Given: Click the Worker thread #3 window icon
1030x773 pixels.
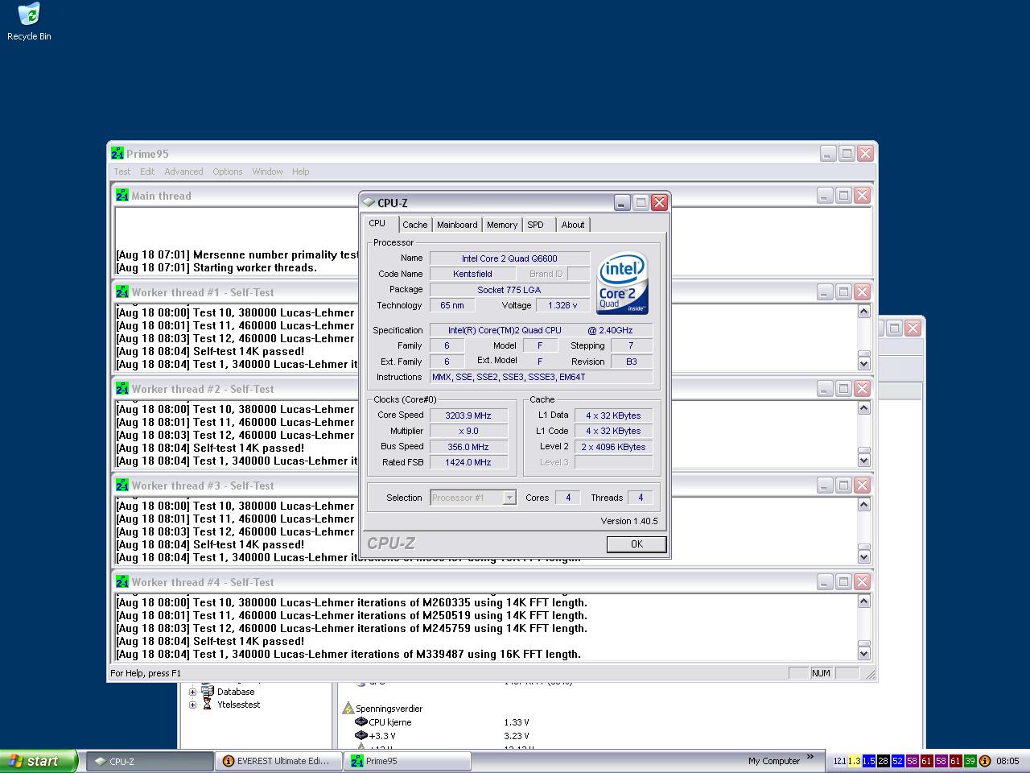Looking at the screenshot, I should coord(122,485).
